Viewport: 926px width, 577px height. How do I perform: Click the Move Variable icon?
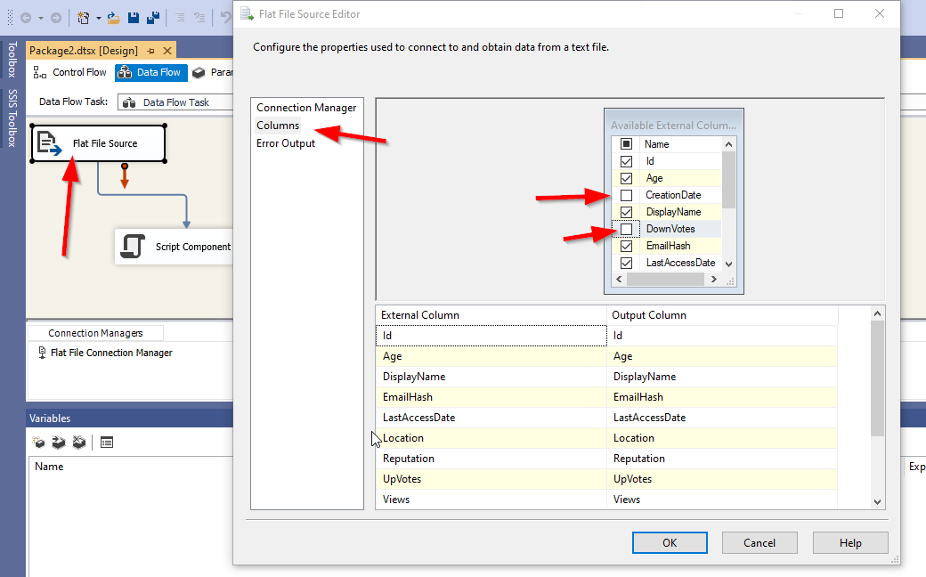(x=59, y=443)
